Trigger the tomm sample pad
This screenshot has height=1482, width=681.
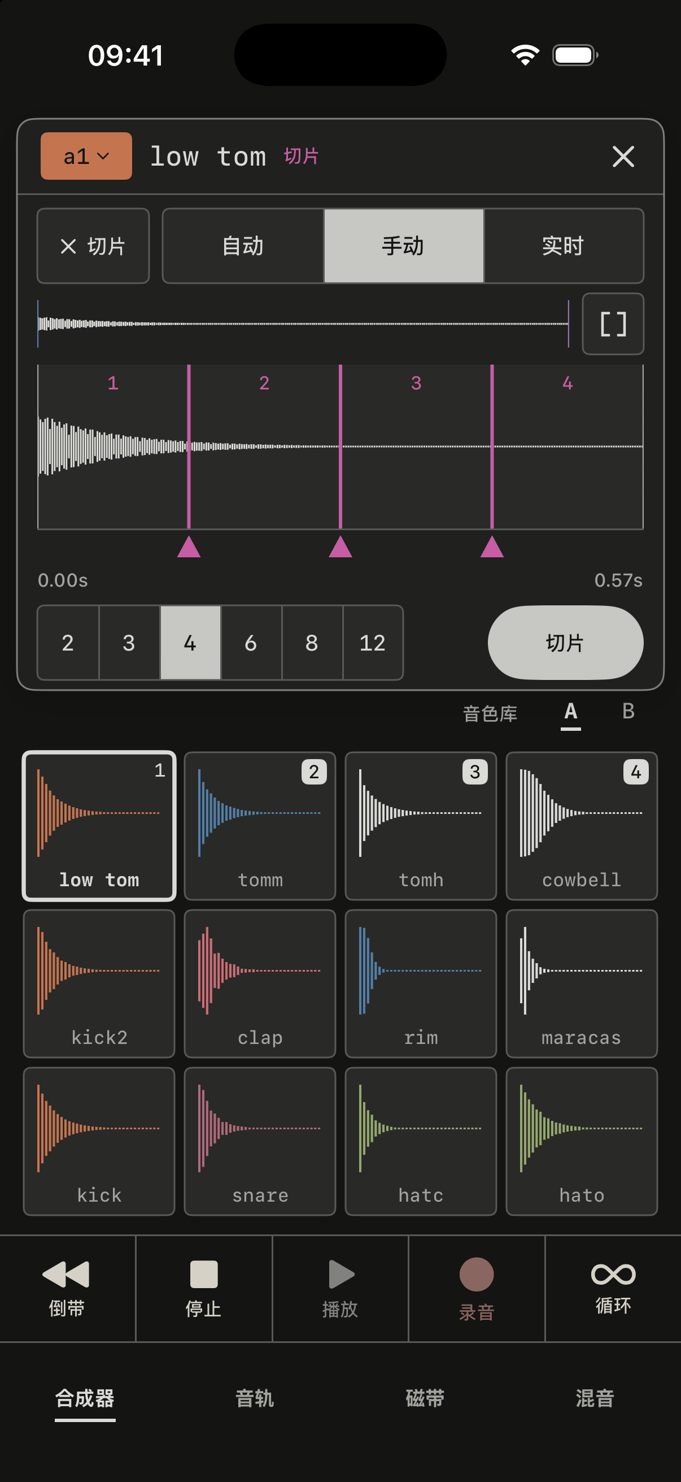pyautogui.click(x=260, y=826)
